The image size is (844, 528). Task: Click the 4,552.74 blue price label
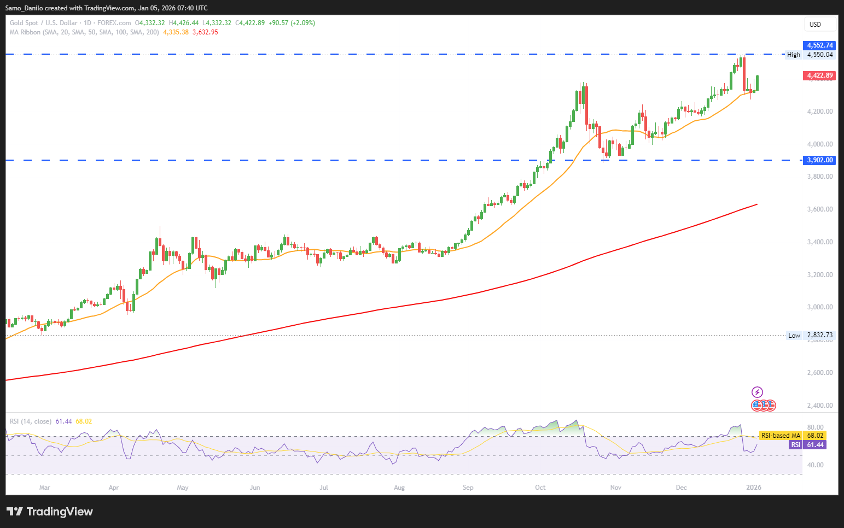819,45
